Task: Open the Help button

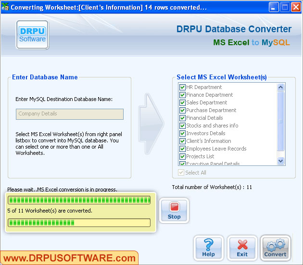Action: tap(209, 248)
